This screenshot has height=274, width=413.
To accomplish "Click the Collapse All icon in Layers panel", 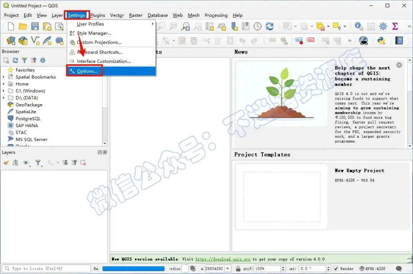I will tap(74, 163).
